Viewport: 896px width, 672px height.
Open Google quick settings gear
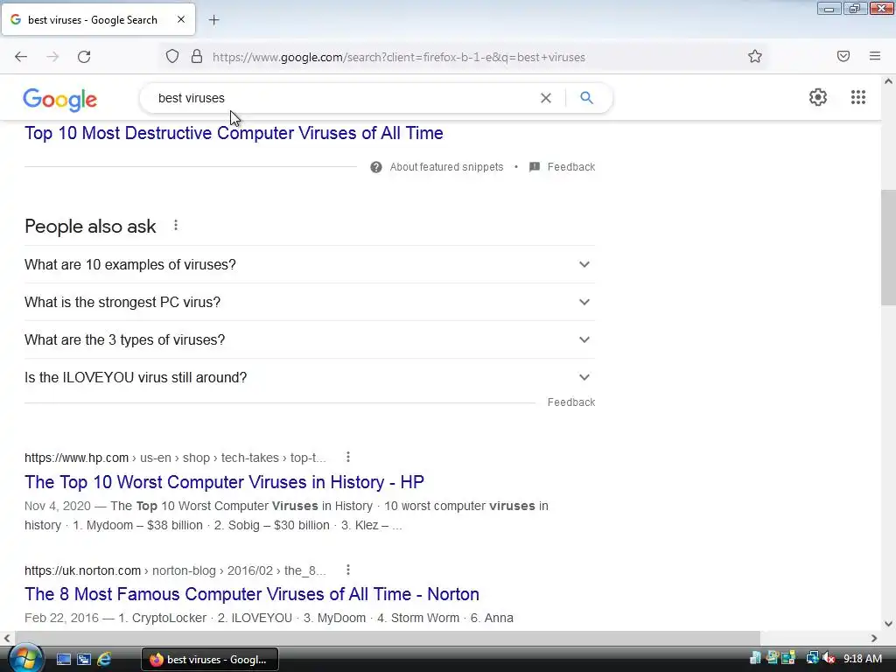pos(818,97)
